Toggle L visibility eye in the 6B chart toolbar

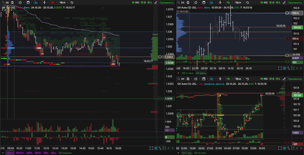coord(150,2)
